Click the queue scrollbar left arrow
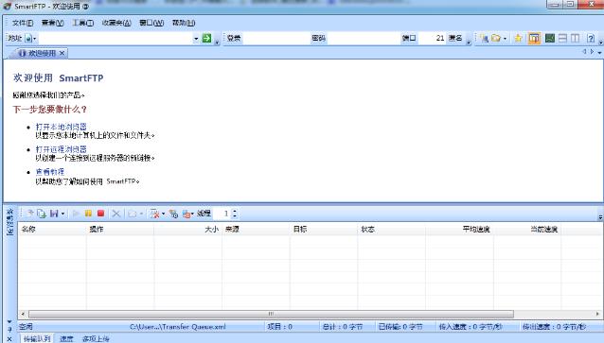Image resolution: width=604 pixels, height=343 pixels. 23,314
